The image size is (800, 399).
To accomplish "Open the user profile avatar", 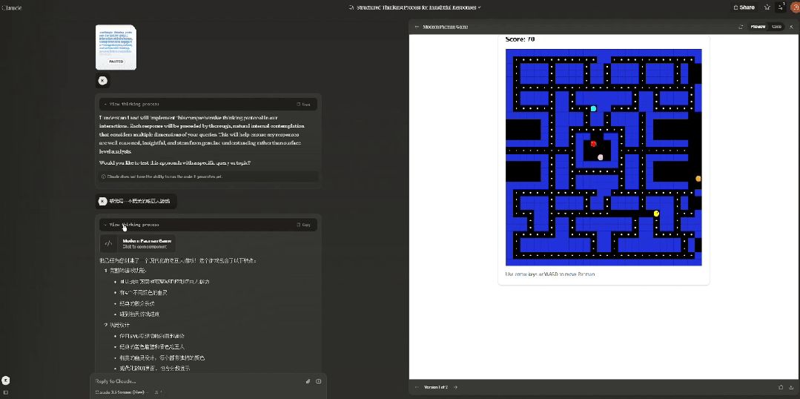I will (x=795, y=7).
